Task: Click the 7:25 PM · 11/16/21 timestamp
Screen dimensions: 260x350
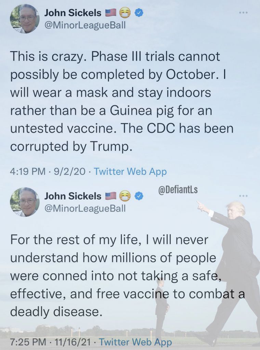Action: [x=50, y=342]
